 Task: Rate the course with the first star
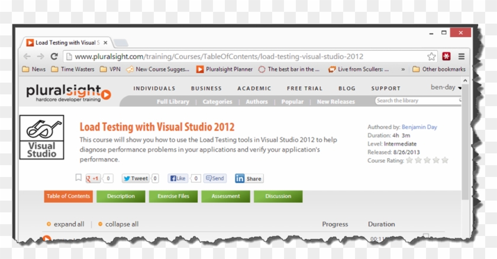(x=409, y=160)
